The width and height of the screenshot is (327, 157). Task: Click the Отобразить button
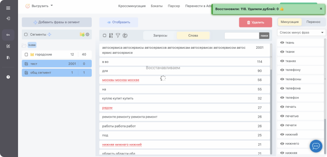click(119, 22)
